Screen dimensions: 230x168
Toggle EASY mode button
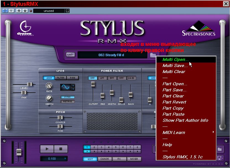coord(70,55)
